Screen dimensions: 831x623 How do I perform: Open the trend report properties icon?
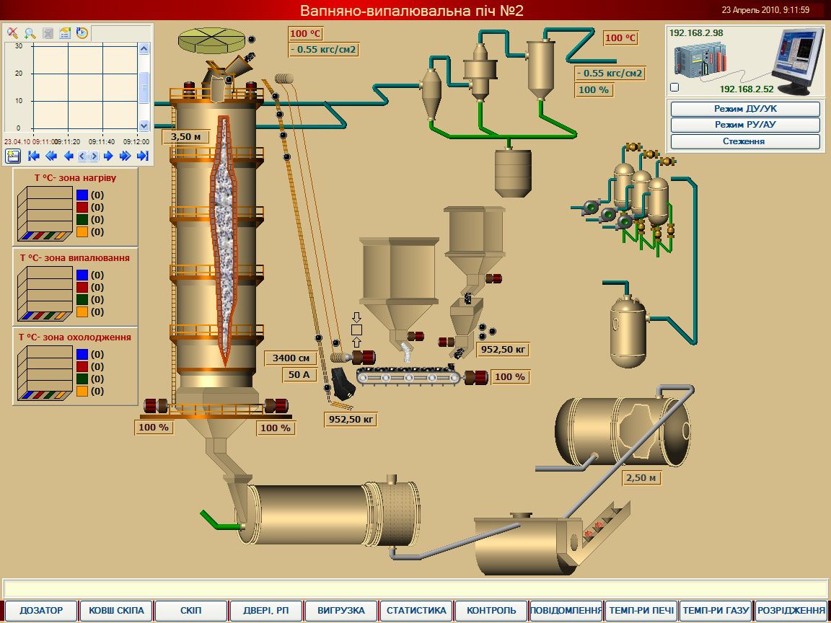point(64,33)
